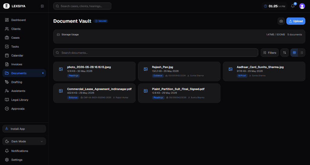Click Evidence tag on Rajesh_Pan.jpg card
This screenshot has width=310, height=165.
pyautogui.click(x=158, y=76)
